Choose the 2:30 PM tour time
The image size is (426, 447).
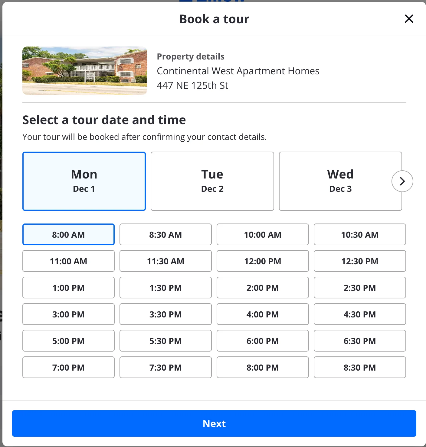click(360, 288)
